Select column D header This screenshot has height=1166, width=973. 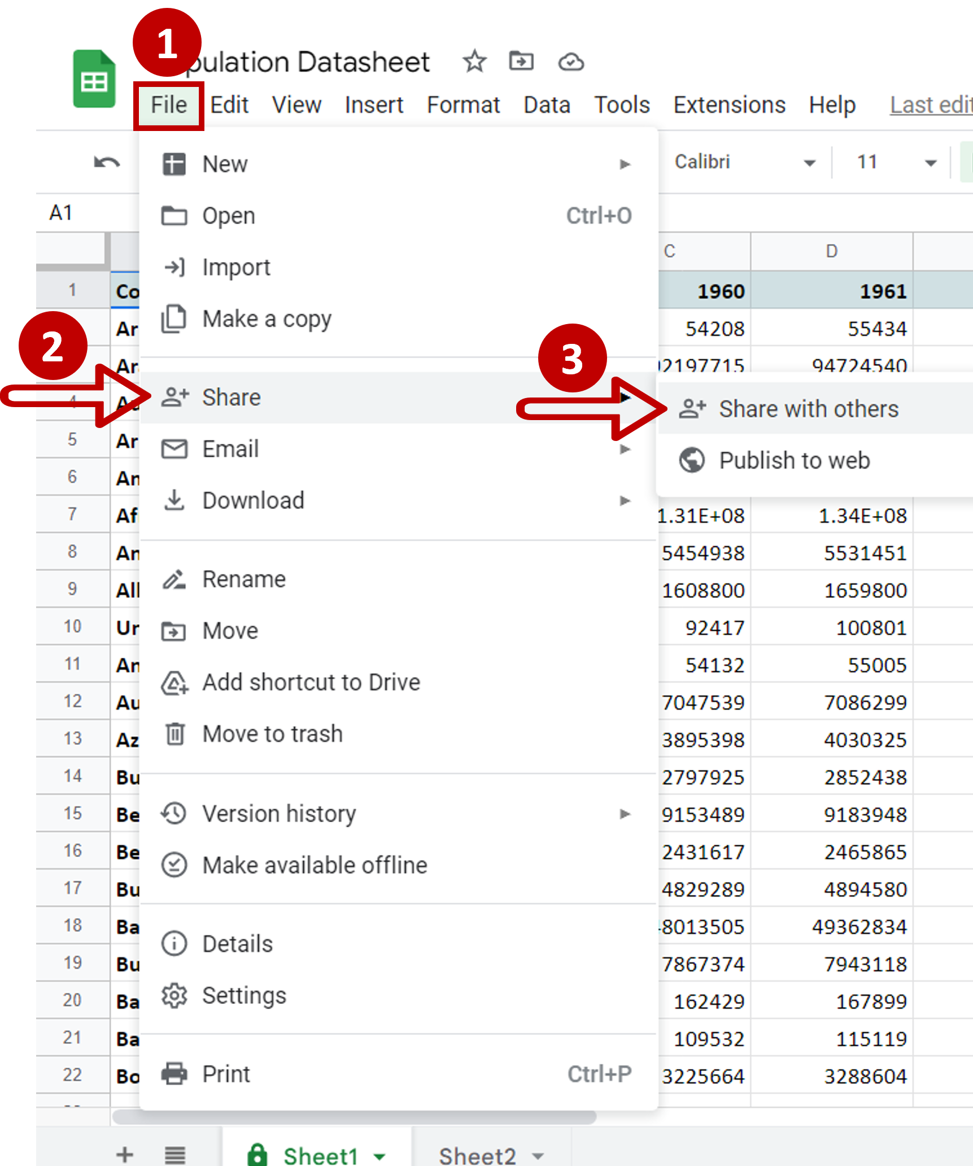click(x=831, y=251)
